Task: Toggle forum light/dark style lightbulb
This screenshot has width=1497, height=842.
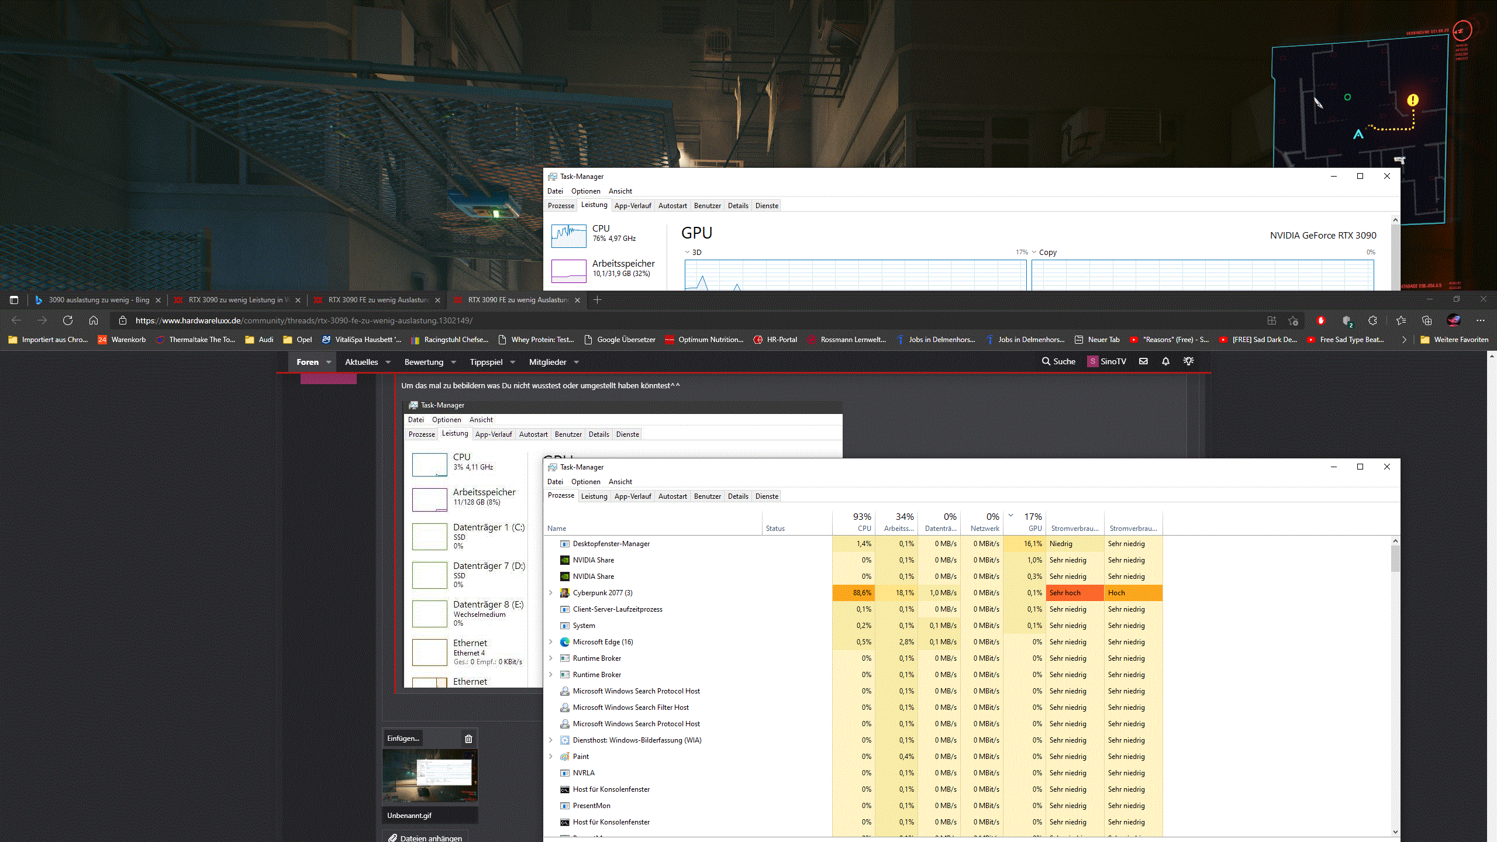Action: (1188, 361)
